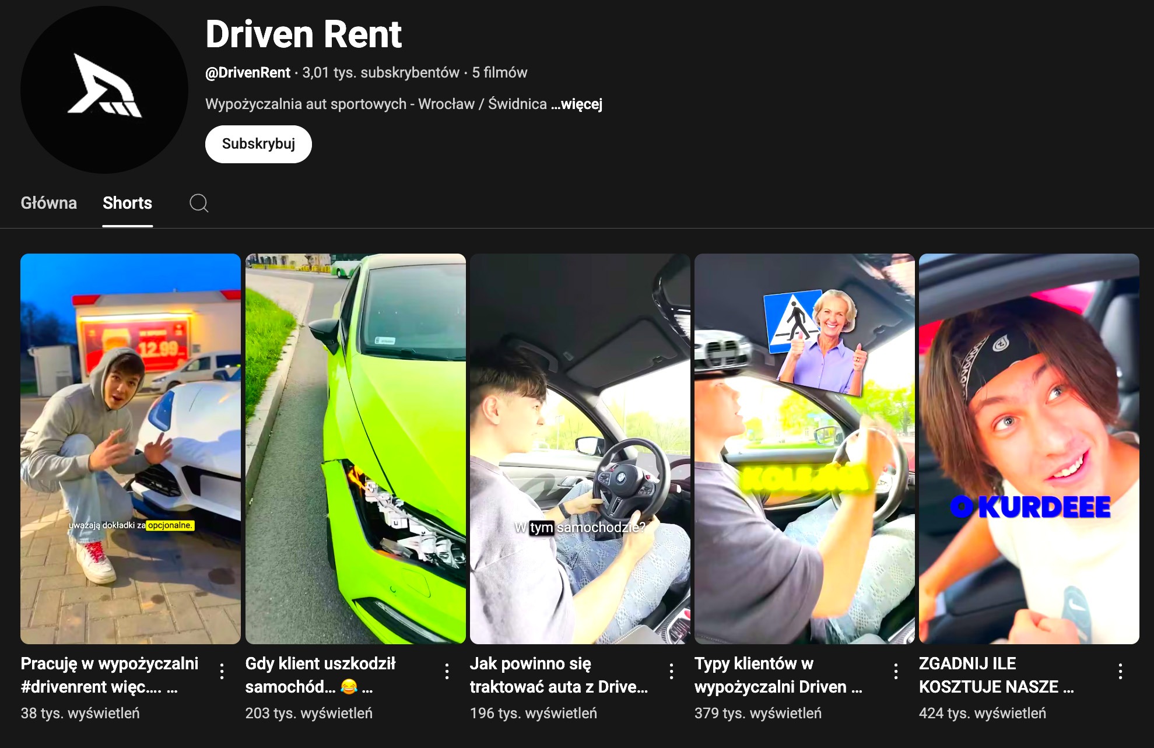Click the laughing emoji in the second video title
This screenshot has height=748, width=1154.
coord(348,687)
